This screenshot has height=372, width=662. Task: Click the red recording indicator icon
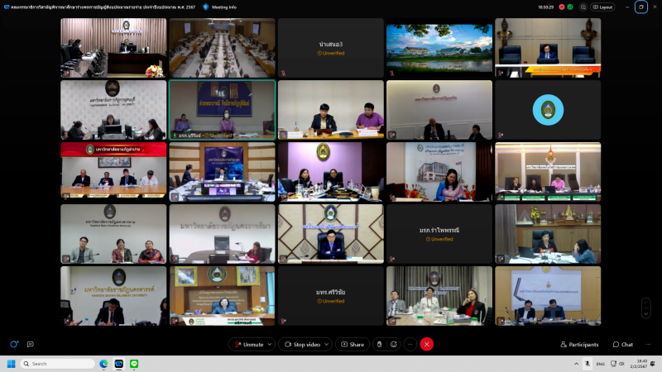(562, 7)
